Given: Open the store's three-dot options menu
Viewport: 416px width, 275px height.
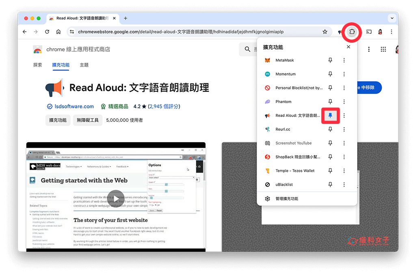Looking at the screenshot, I should [x=369, y=49].
